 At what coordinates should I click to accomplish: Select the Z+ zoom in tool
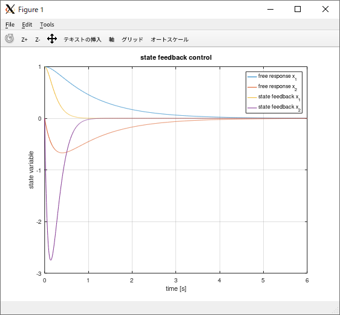click(24, 40)
